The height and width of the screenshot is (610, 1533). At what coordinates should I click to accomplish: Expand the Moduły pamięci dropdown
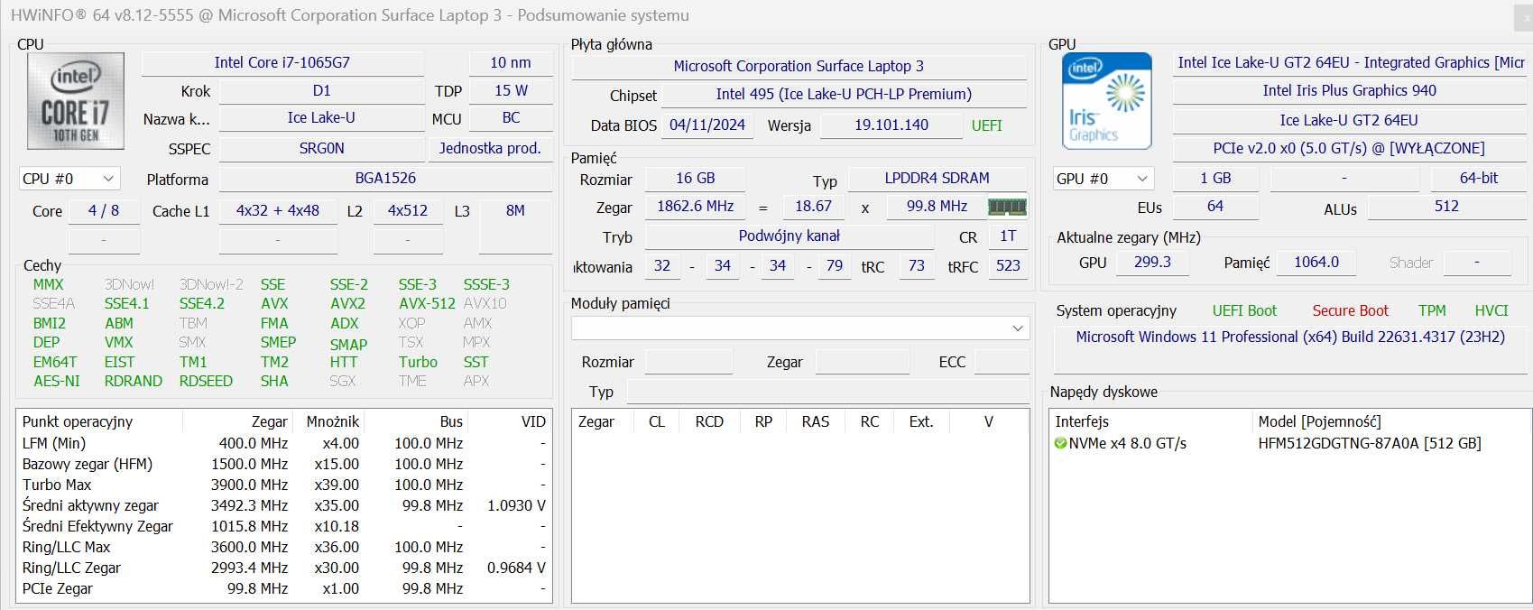click(800, 328)
